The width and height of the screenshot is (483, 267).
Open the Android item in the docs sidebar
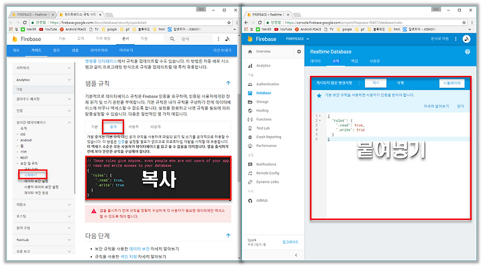[x=26, y=140]
